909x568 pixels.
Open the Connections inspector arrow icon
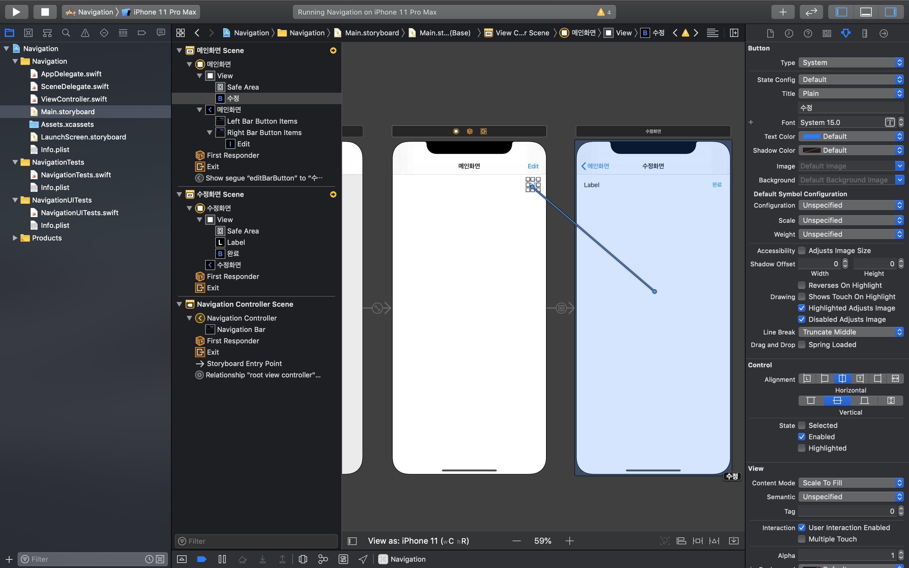[x=883, y=33]
